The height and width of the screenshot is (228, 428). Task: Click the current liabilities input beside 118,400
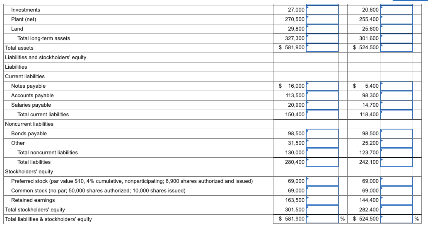pyautogui.click(x=397, y=115)
